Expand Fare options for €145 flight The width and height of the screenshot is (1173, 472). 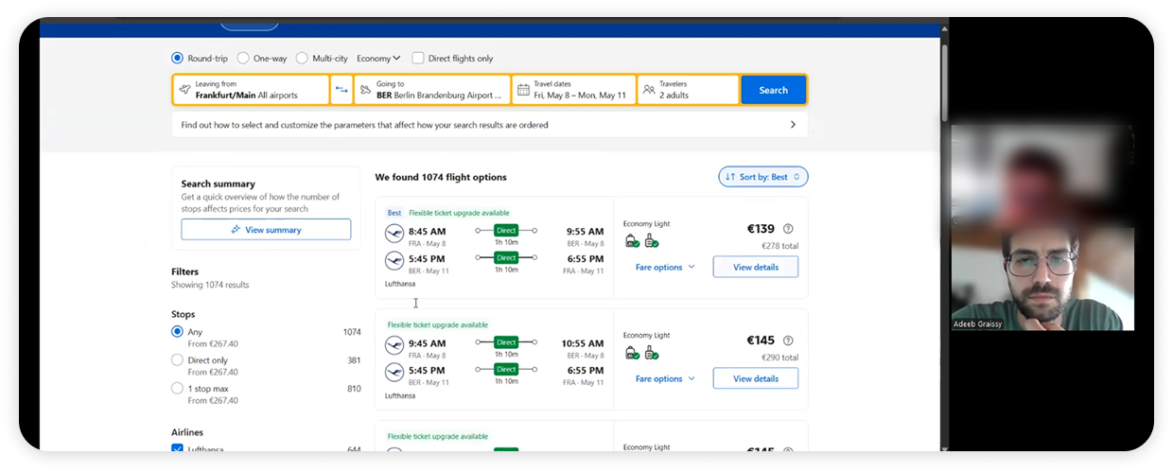(665, 379)
